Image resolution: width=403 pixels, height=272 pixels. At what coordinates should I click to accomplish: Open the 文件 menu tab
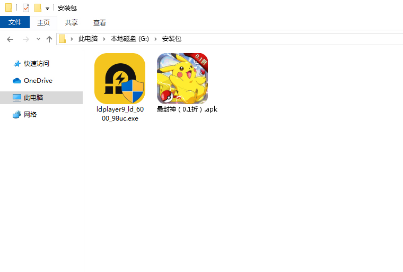15,22
